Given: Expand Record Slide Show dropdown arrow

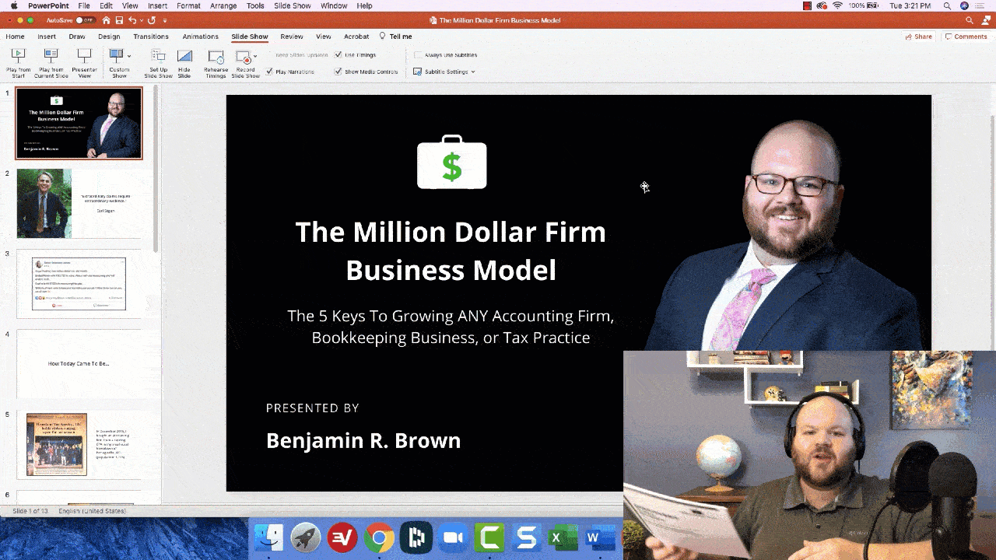Looking at the screenshot, I should (255, 56).
